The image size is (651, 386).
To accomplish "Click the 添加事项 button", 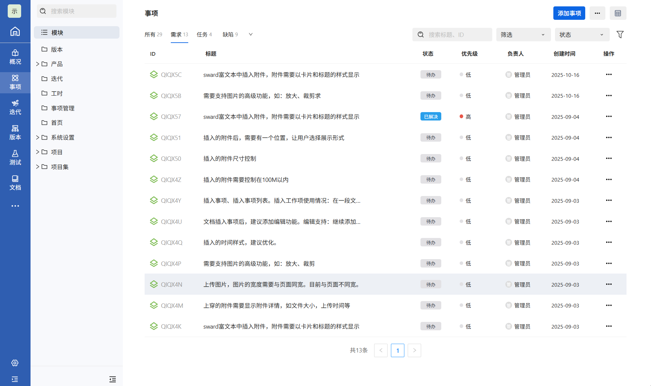I will [569, 13].
